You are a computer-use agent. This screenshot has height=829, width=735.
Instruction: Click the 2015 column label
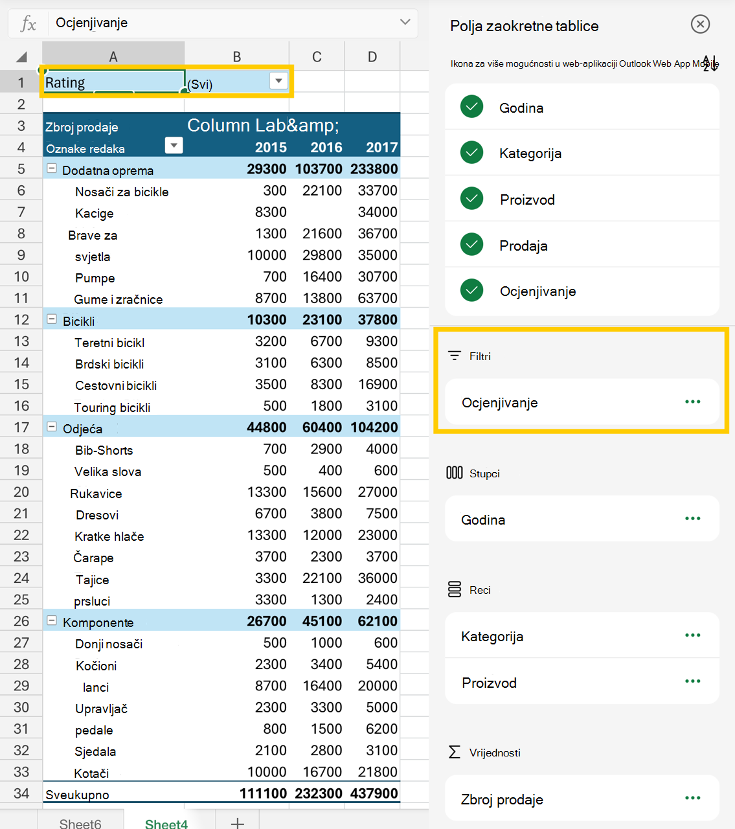click(271, 148)
